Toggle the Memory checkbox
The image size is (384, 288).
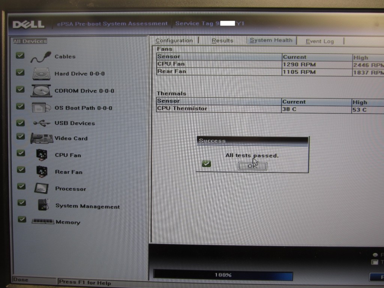pyautogui.click(x=22, y=219)
